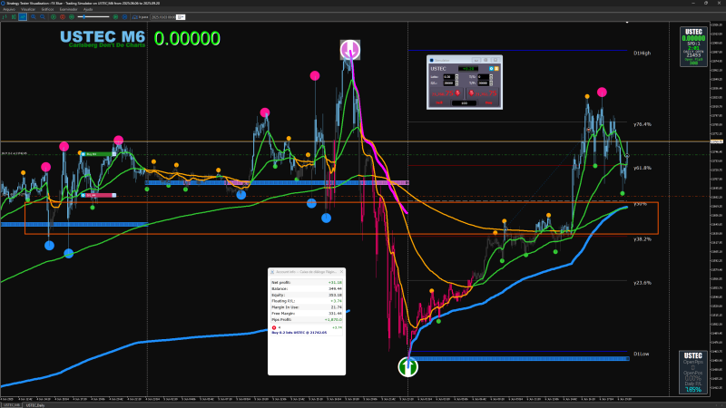Click the red S/L order label on chart
Viewport: 726px width, 408px height.
98,195
